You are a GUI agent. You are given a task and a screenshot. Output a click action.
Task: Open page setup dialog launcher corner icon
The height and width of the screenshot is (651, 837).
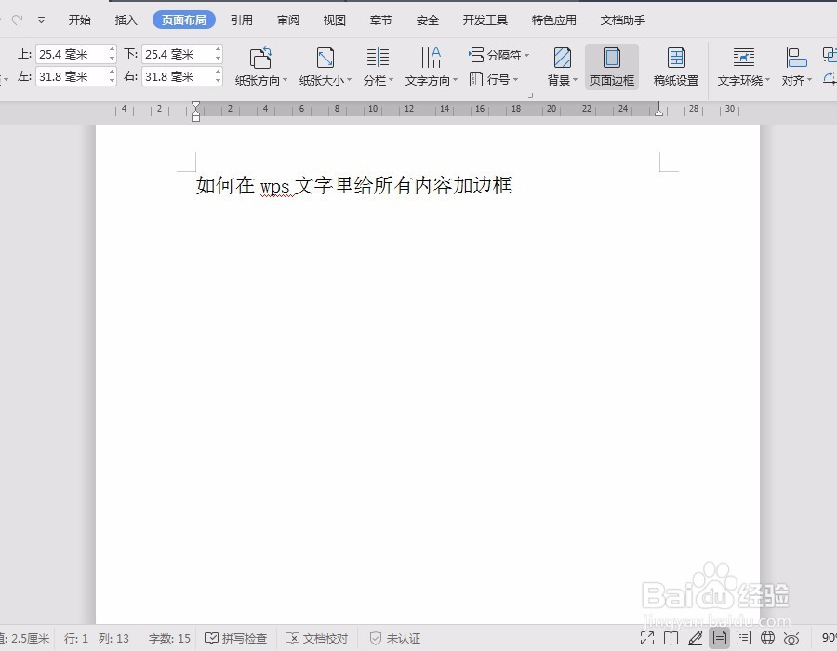[531, 95]
